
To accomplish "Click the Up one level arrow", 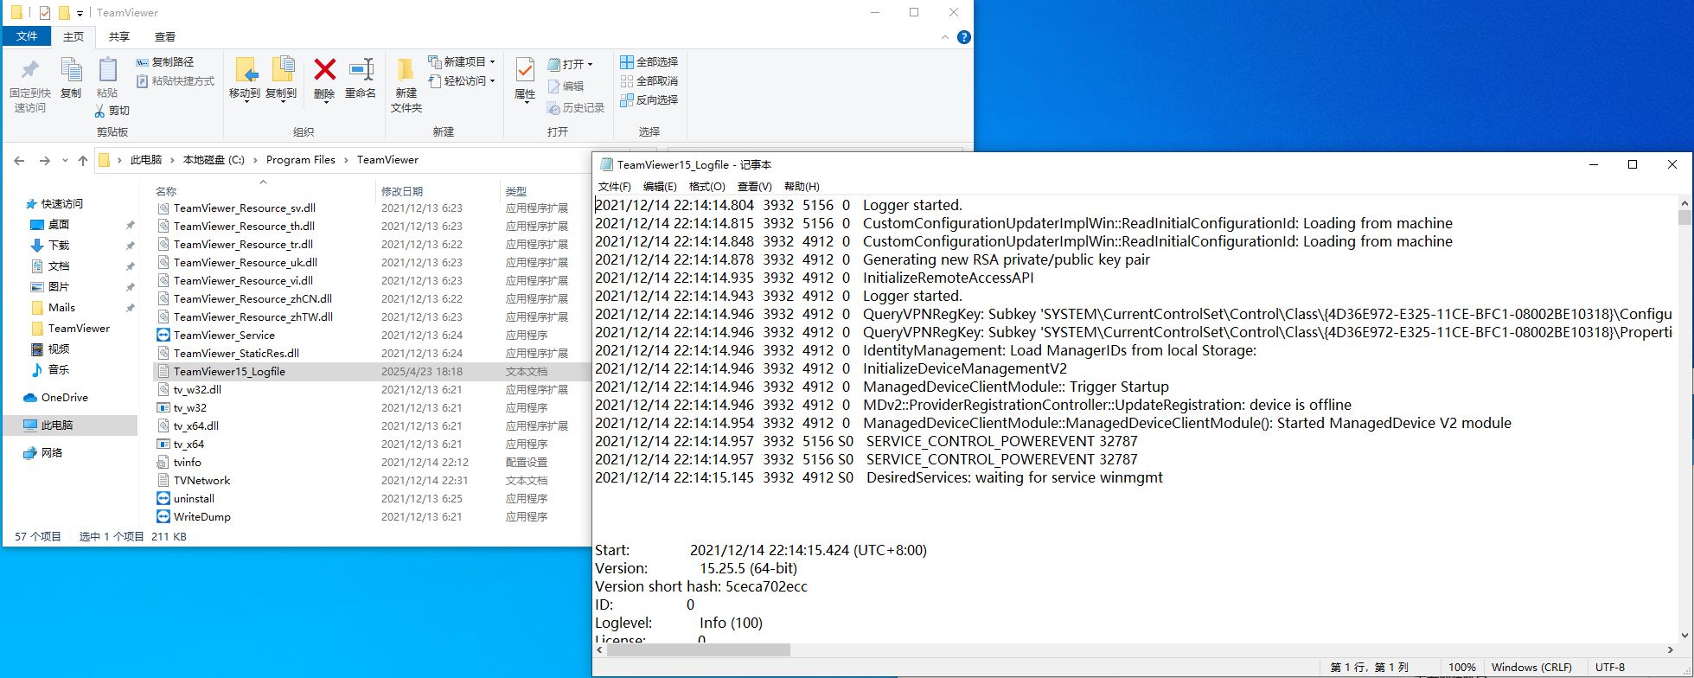I will (83, 160).
